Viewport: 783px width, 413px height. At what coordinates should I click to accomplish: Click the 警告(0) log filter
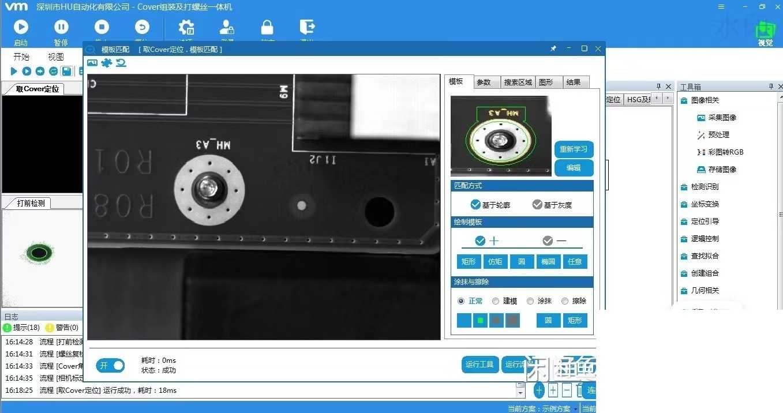[62, 328]
